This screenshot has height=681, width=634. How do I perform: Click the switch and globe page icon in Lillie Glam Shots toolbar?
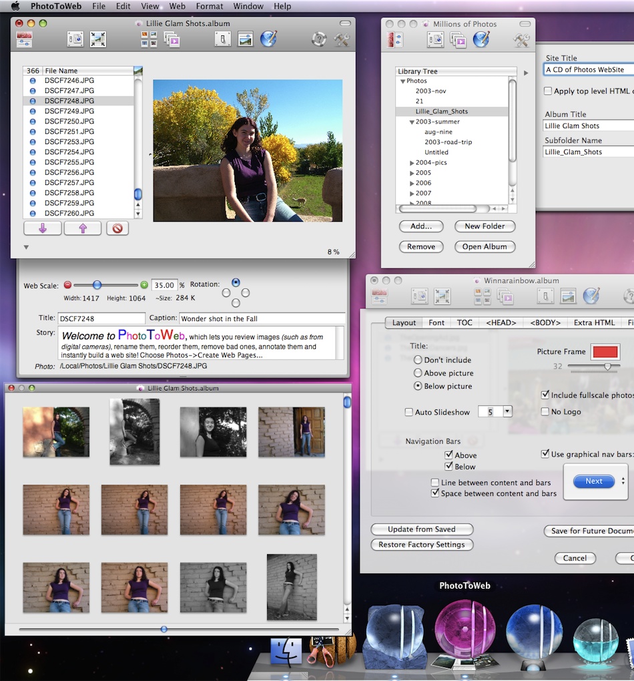pyautogui.click(x=75, y=39)
